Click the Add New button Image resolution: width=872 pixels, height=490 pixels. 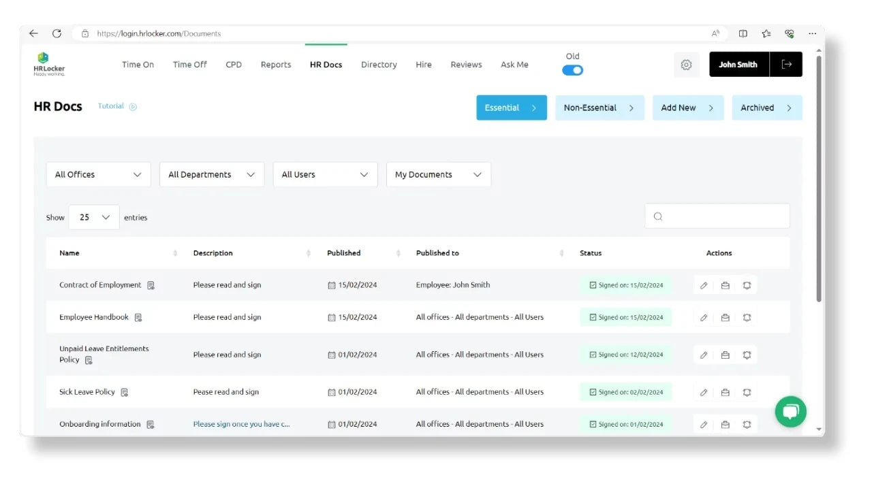tap(687, 108)
